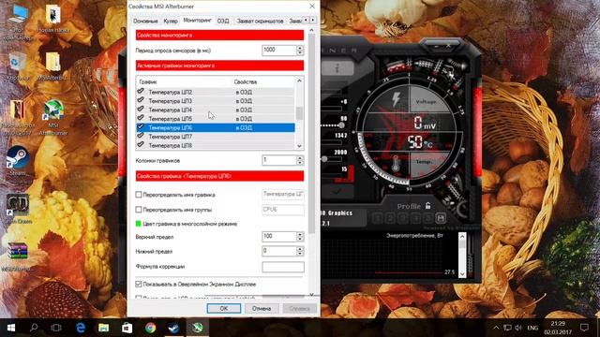Open the Захват скриншотов tab

pos(261,21)
